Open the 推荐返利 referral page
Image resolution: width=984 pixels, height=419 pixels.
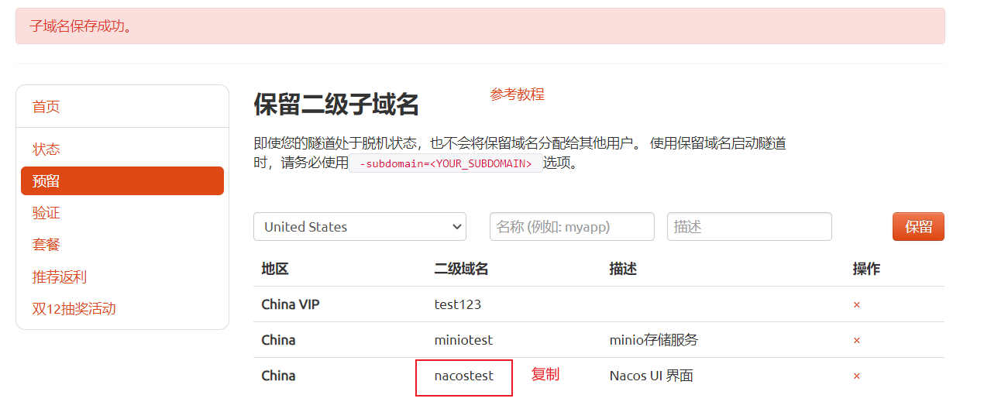[60, 277]
